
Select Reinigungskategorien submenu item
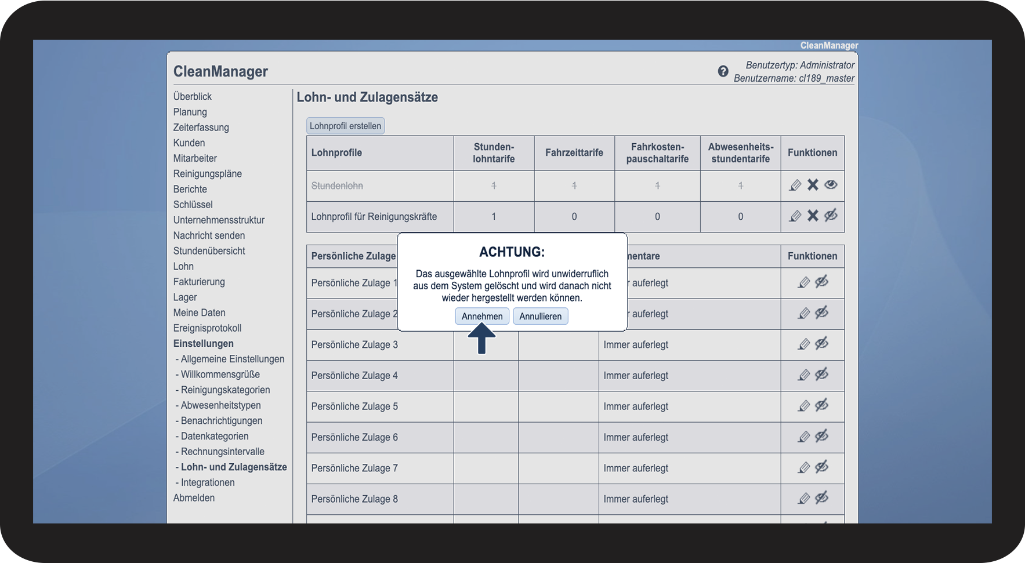pos(226,390)
